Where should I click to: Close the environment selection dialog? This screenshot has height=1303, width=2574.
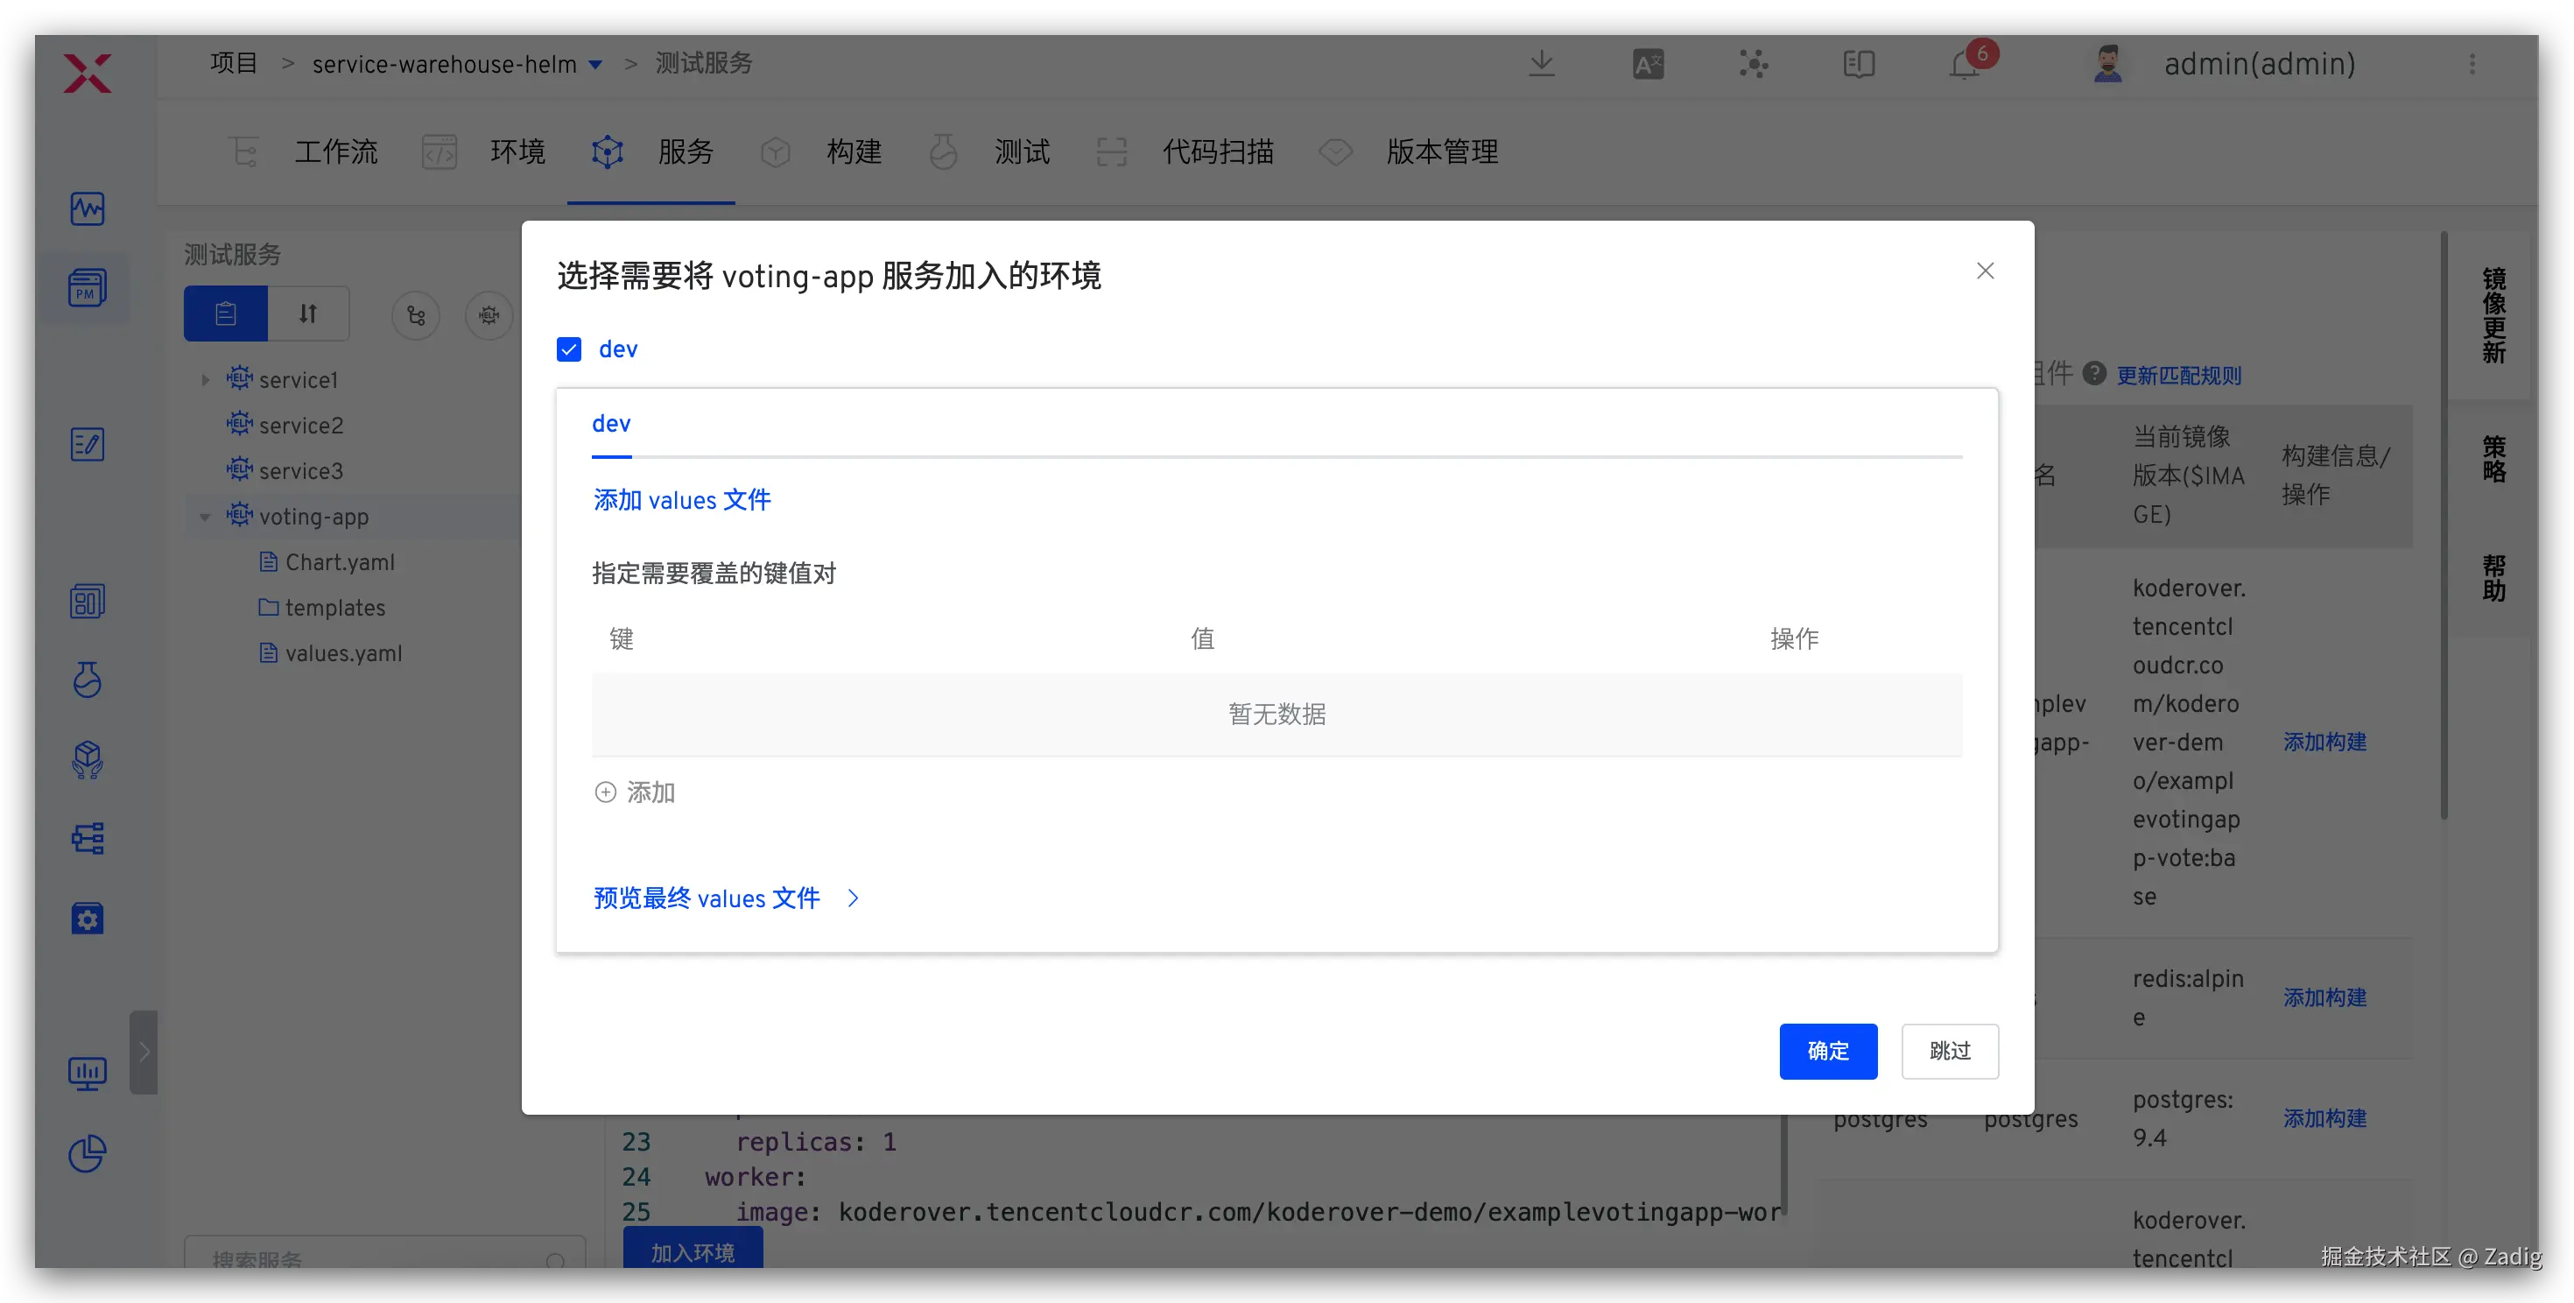tap(1985, 271)
